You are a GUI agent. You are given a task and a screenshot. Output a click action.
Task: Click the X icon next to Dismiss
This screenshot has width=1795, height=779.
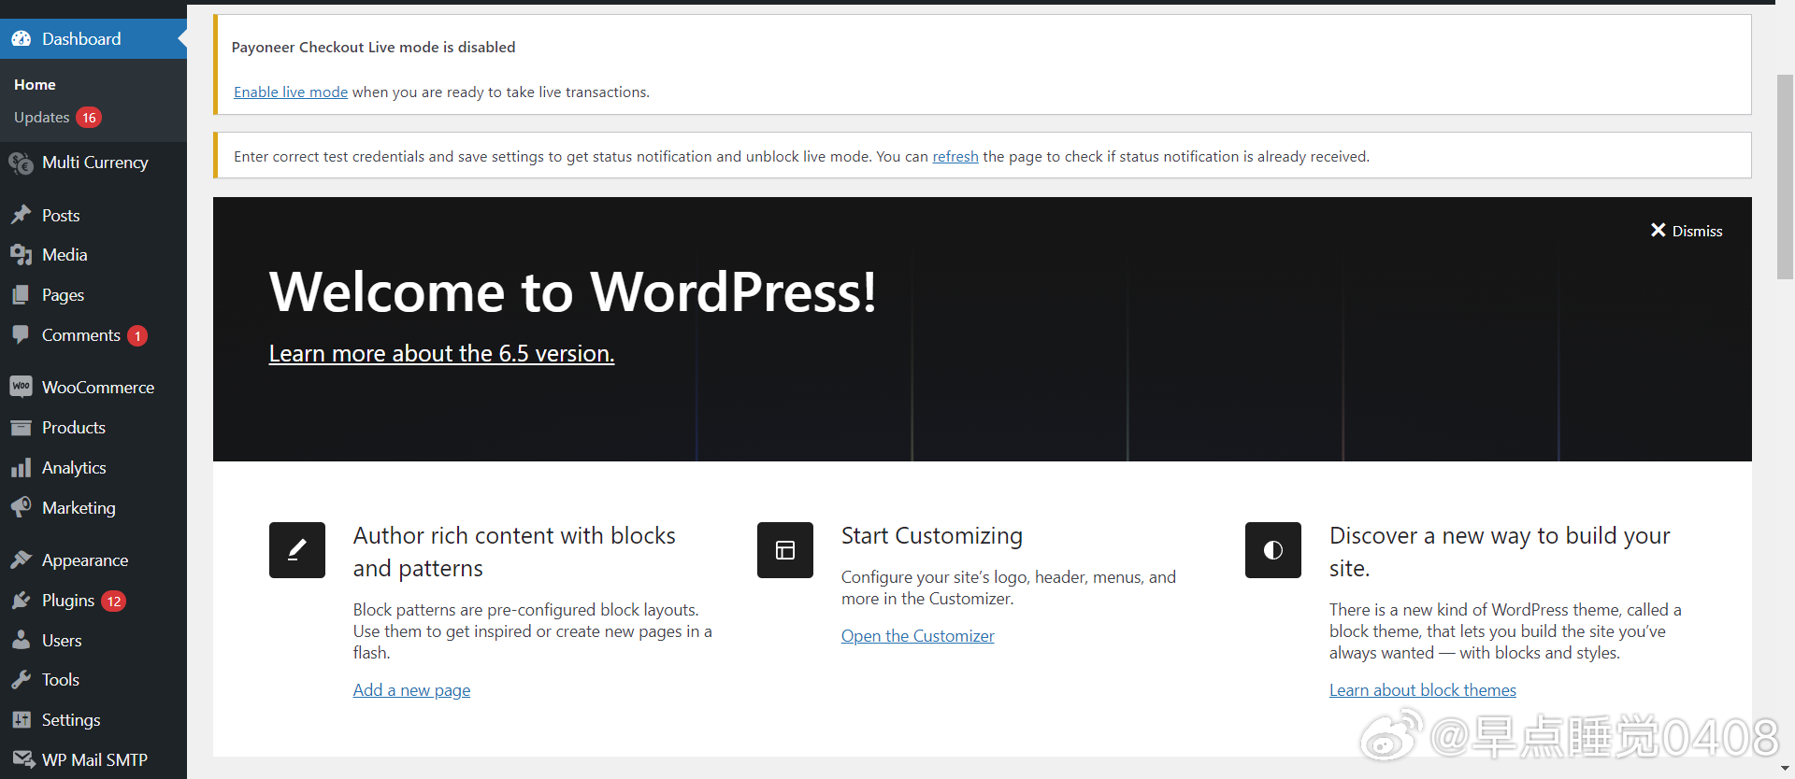coord(1659,230)
